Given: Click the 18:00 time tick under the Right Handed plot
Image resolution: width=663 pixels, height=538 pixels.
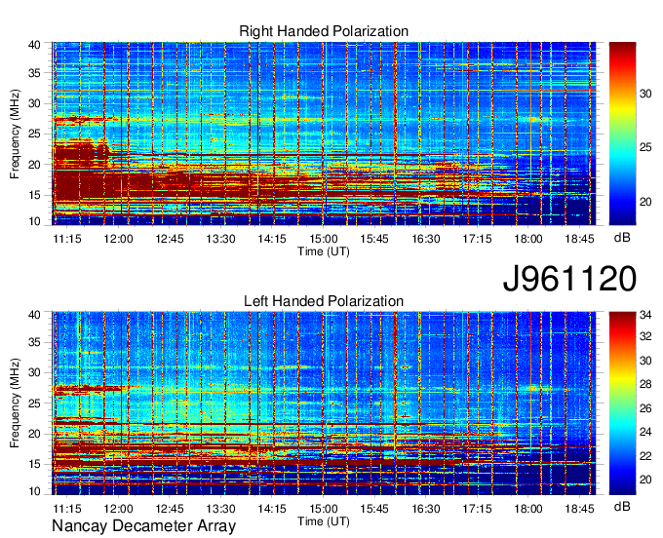Looking at the screenshot, I should [x=528, y=239].
